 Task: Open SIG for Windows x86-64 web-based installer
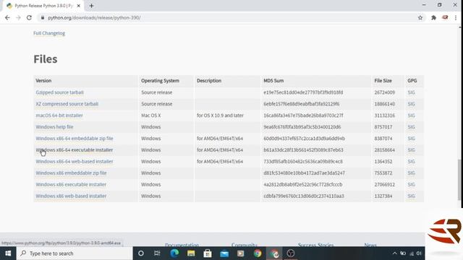tap(411, 161)
